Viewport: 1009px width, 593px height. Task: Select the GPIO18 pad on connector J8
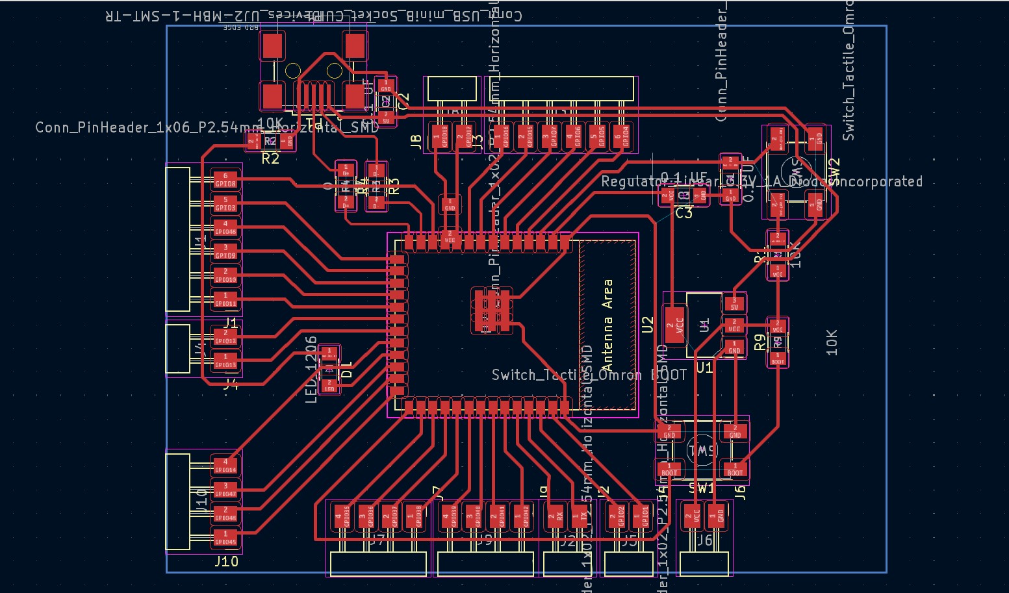pyautogui.click(x=441, y=136)
